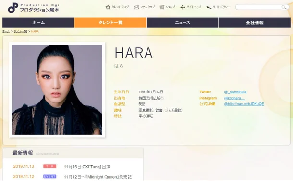Go to the ホーム tab
293x181 pixels.
pyautogui.click(x=38, y=23)
